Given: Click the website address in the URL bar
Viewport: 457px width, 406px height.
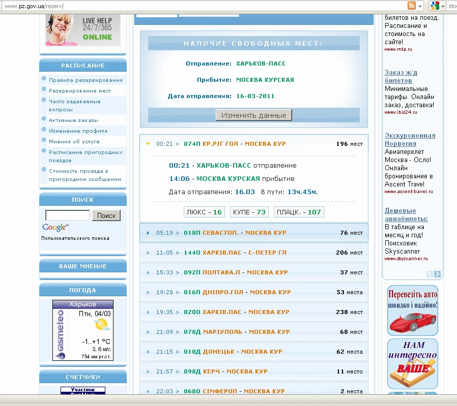Looking at the screenshot, I should tap(34, 6).
